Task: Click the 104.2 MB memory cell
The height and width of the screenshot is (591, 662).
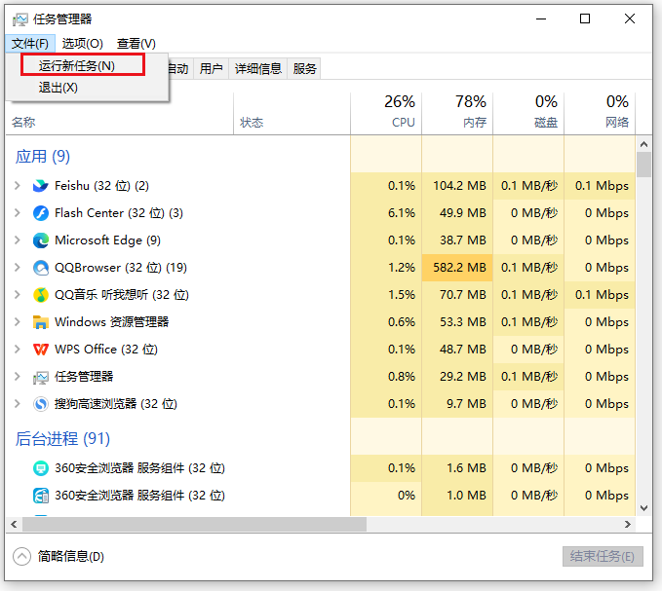Action: point(457,185)
